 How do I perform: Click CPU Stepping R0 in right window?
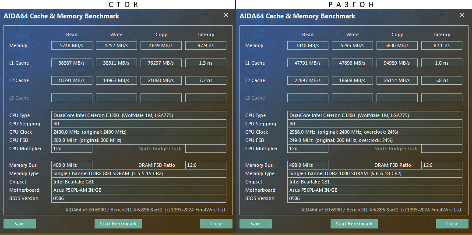pyautogui.click(x=375, y=124)
